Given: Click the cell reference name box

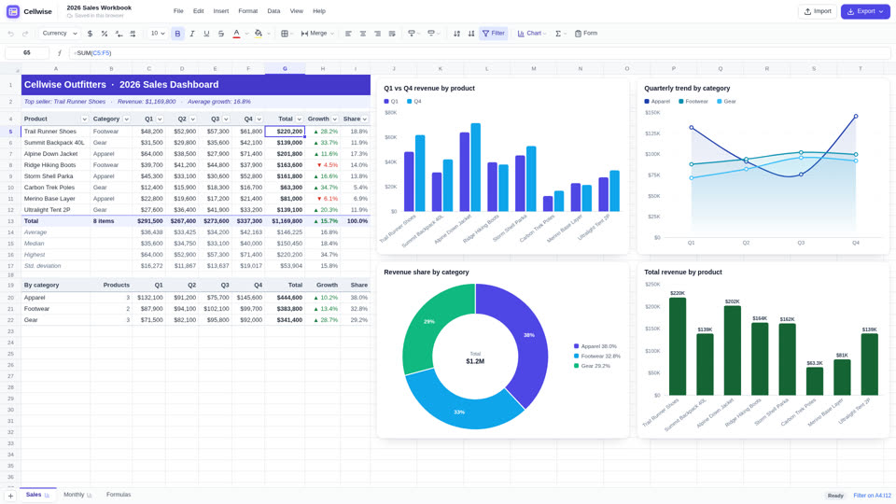Looking at the screenshot, I should (27, 53).
